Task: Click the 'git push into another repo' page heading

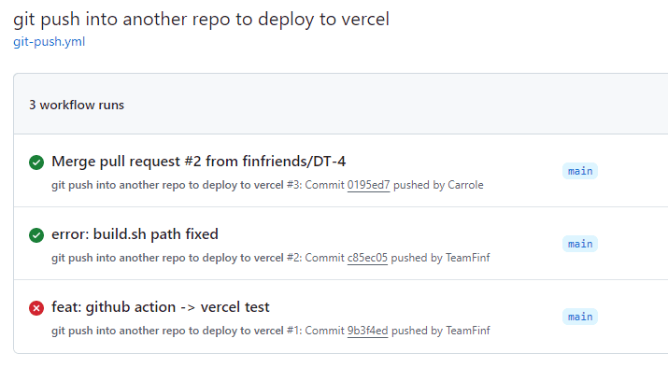Action: (x=201, y=20)
